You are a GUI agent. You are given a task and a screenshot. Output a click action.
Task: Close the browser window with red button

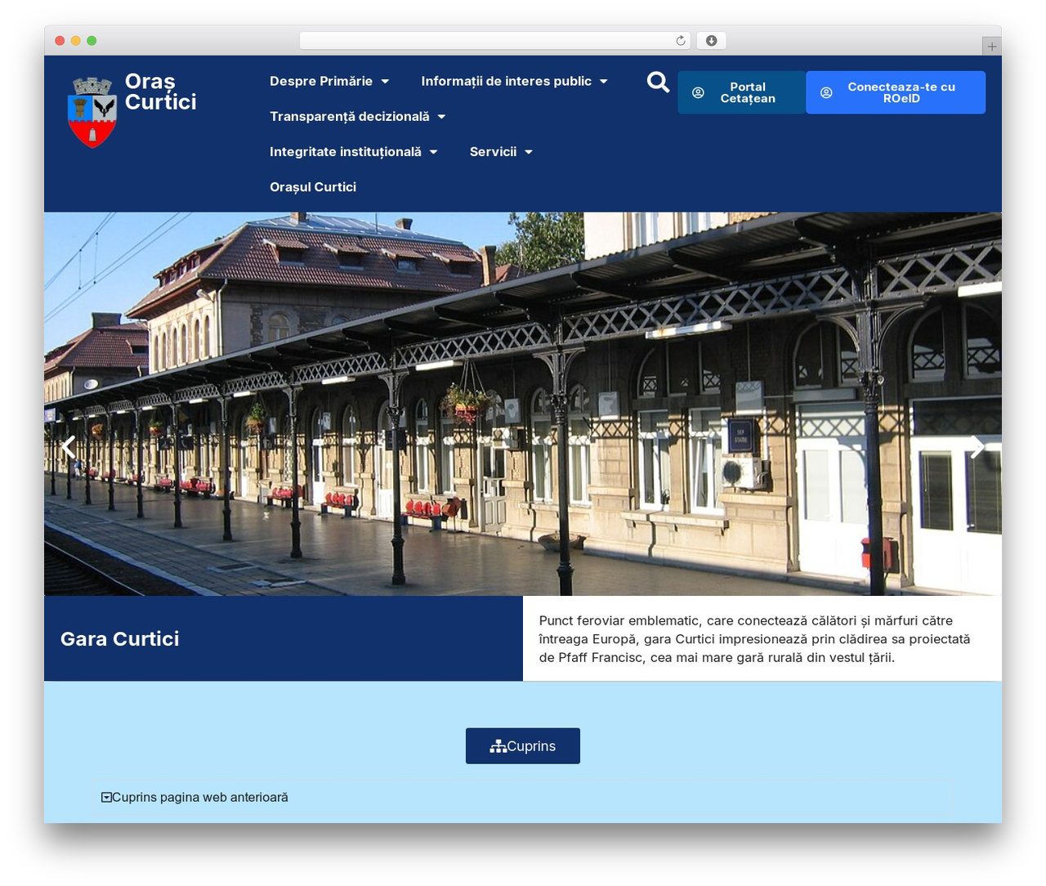click(60, 41)
